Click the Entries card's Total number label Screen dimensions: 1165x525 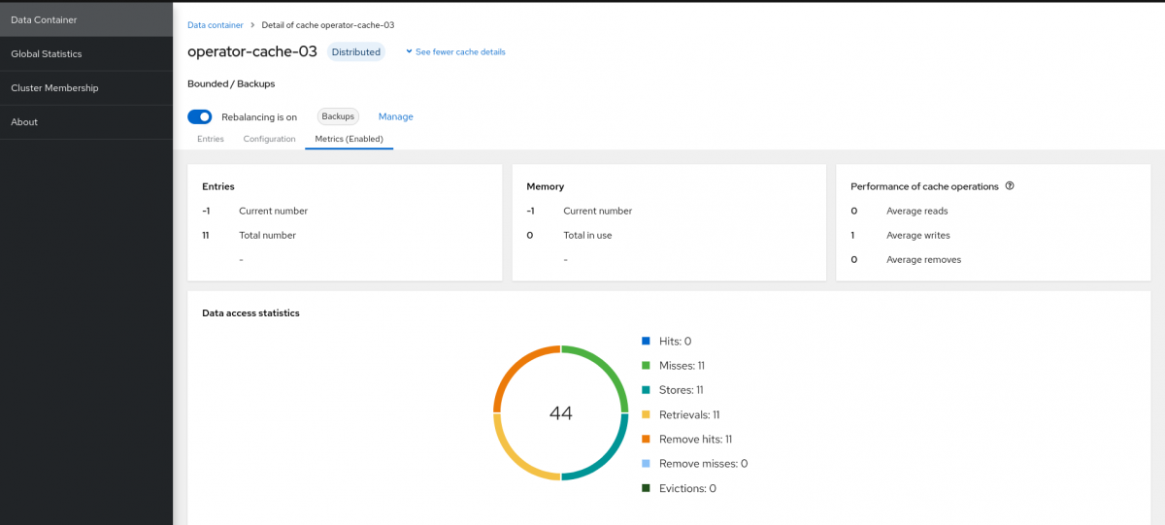coord(267,235)
